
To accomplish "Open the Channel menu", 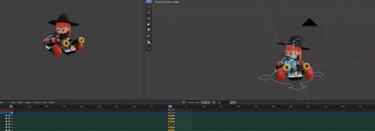I will [x=37, y=102].
